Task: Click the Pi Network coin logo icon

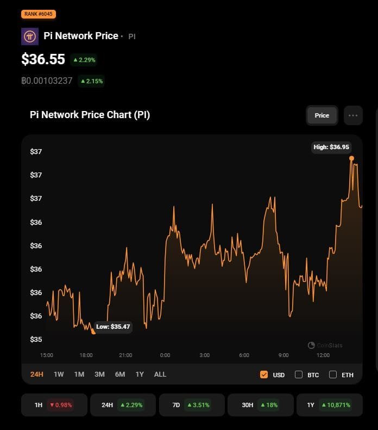Action: pyautogui.click(x=29, y=36)
